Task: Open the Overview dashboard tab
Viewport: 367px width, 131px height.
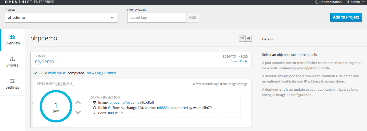Action: (12, 40)
